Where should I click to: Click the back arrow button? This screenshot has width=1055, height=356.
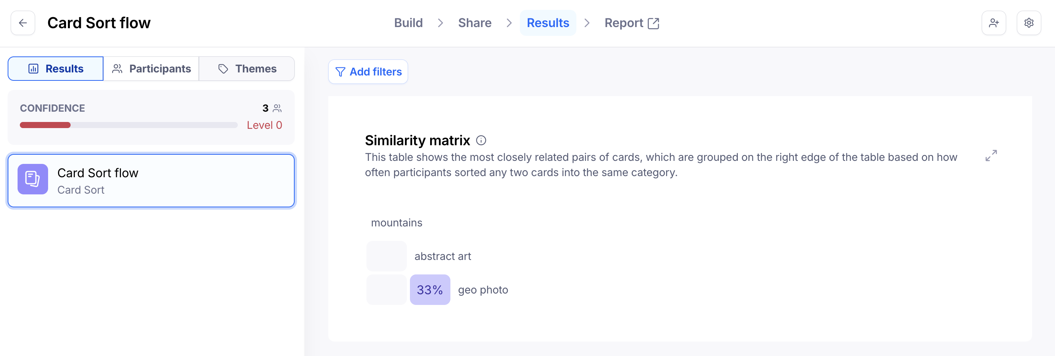click(x=23, y=23)
